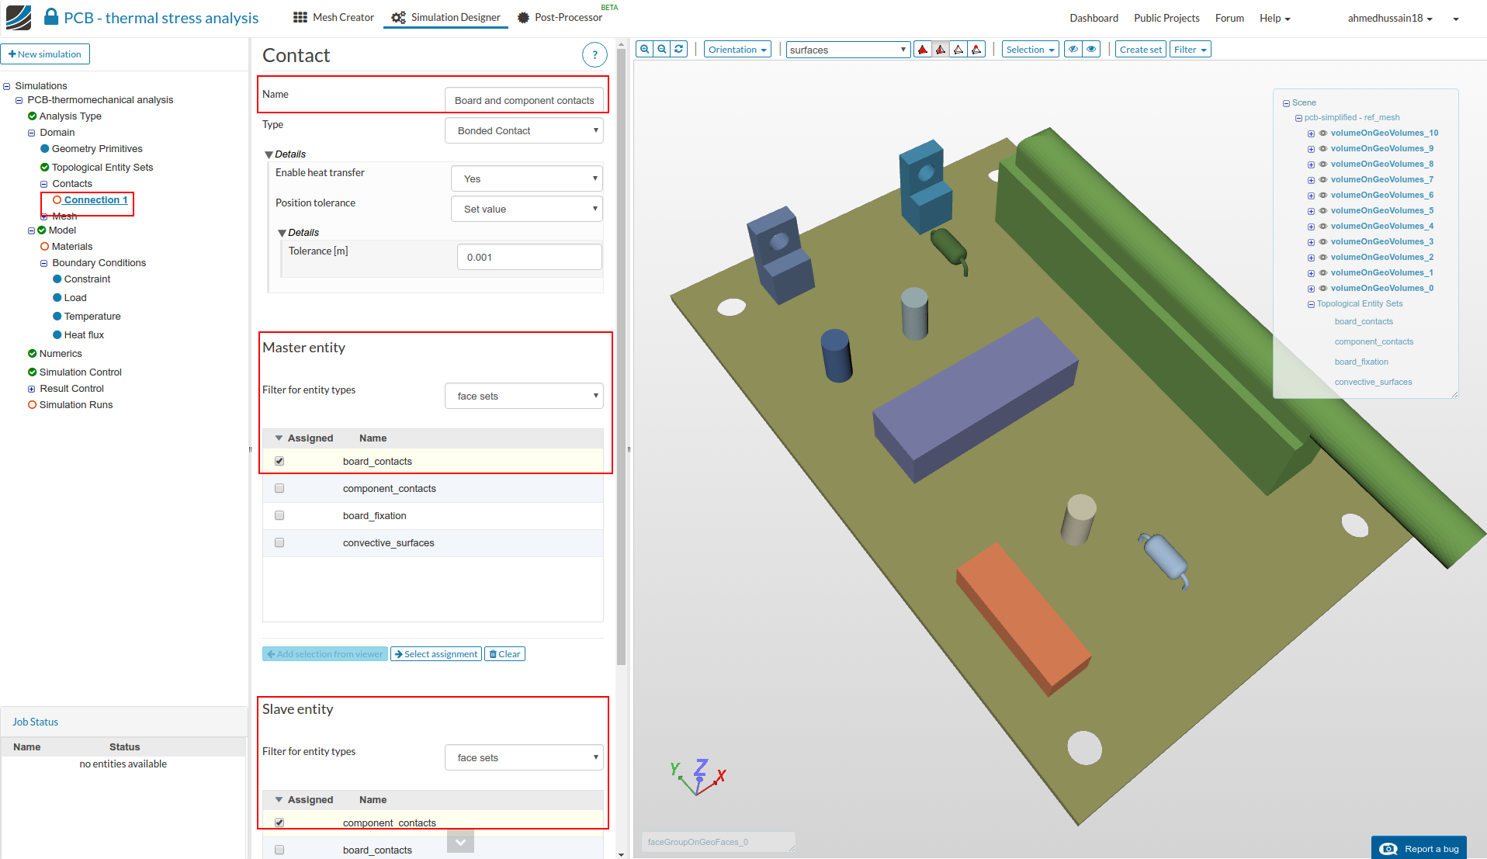Switch to the Mesh Creator tab
Image resolution: width=1487 pixels, height=859 pixels.
(334, 17)
